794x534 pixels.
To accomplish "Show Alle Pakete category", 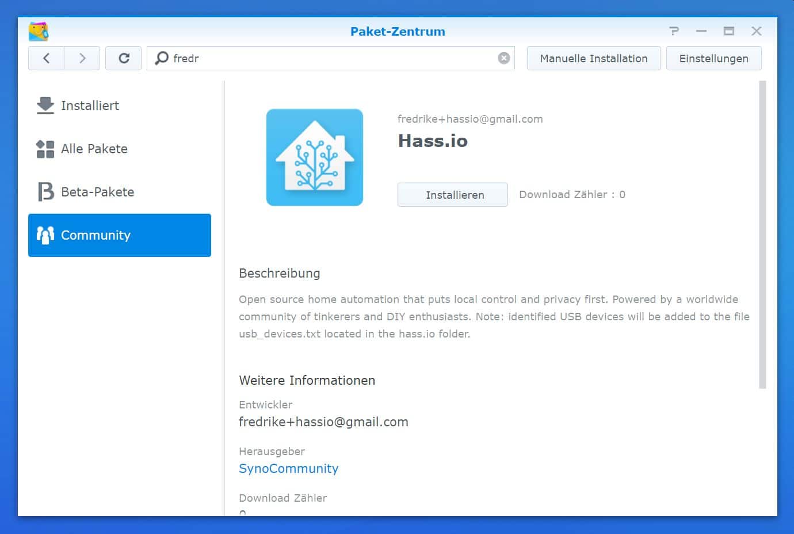I will 120,149.
